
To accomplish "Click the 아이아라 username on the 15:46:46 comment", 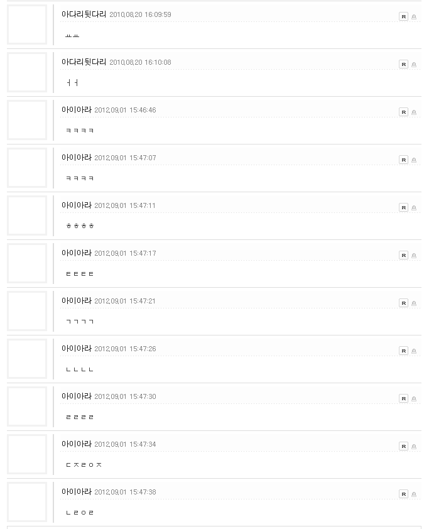I will pos(76,110).
